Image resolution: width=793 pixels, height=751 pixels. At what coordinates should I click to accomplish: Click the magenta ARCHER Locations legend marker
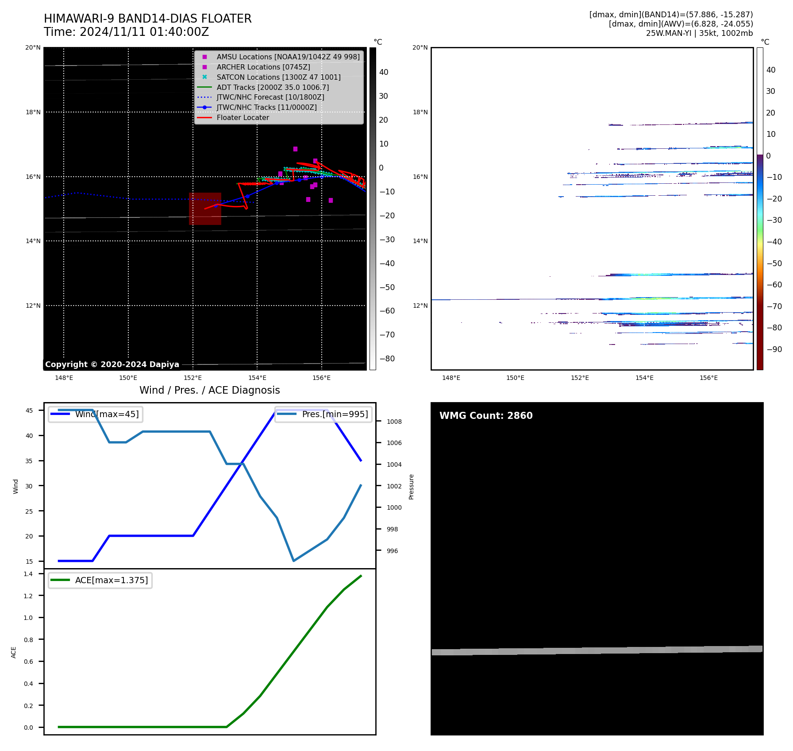(x=204, y=67)
